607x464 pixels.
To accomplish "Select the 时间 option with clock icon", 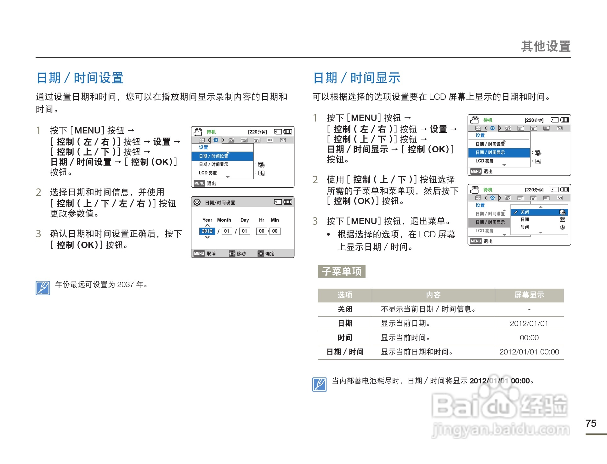I will click(525, 227).
